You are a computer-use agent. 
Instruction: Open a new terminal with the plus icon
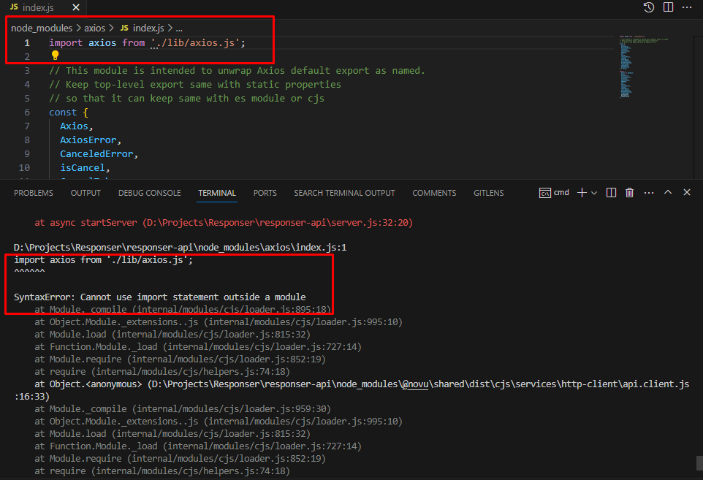(x=581, y=192)
